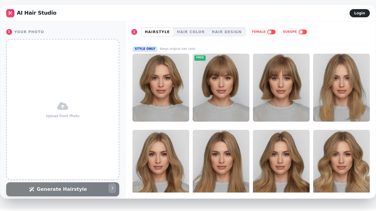Click the STYLE ONLY badge
The height and width of the screenshot is (211, 376).
coord(145,49)
